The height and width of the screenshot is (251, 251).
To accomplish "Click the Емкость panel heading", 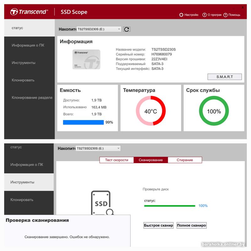I will click(x=70, y=90).
